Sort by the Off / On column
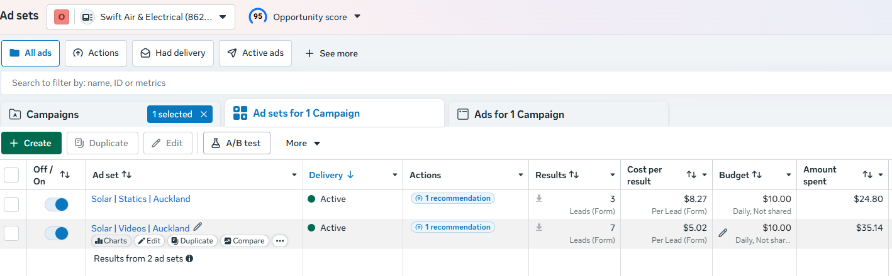This screenshot has height=276, width=892. pos(65,175)
